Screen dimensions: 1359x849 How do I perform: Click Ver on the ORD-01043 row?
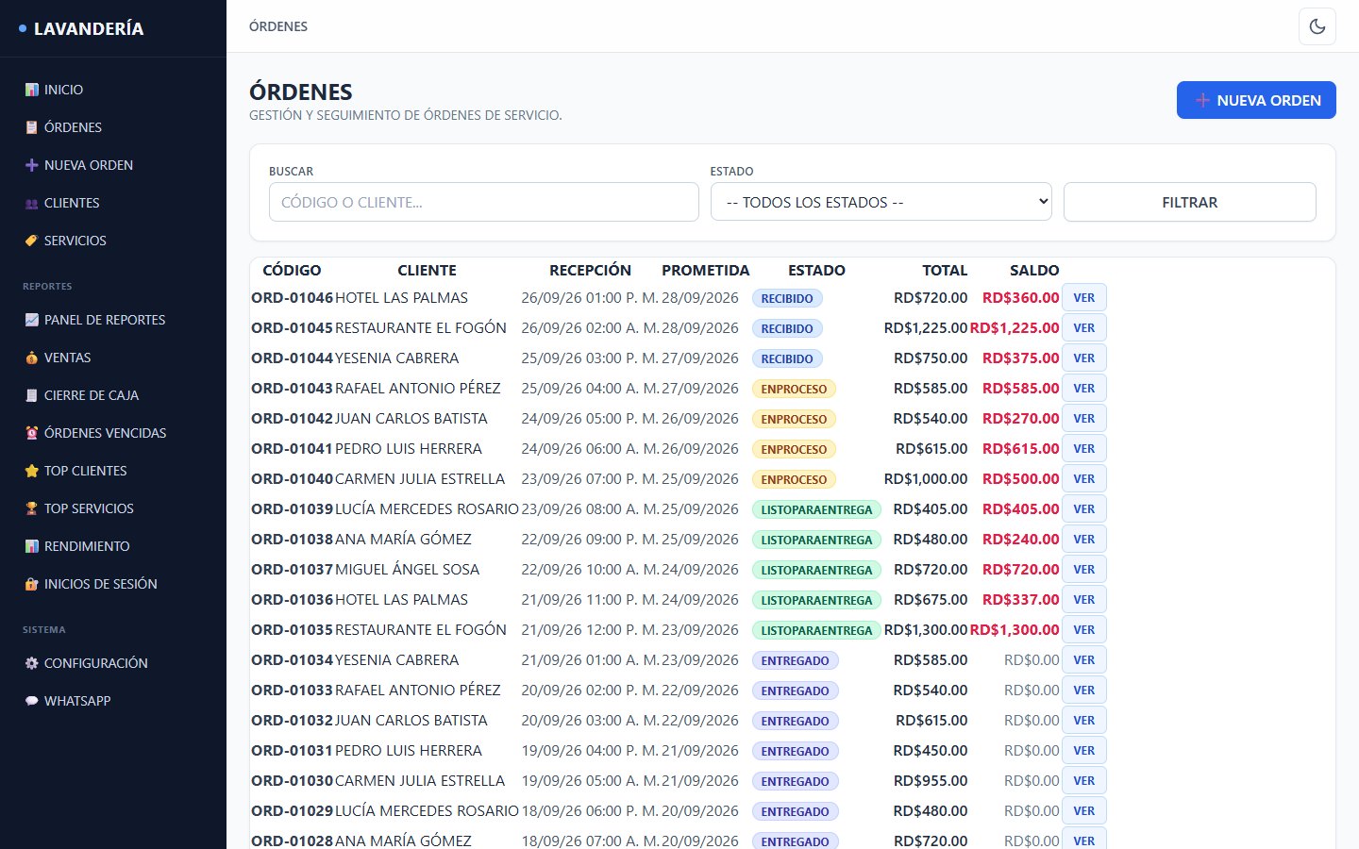[1084, 388]
